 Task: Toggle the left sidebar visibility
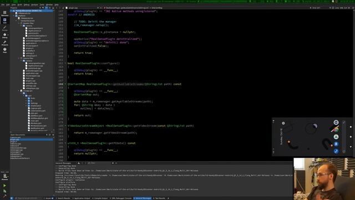[12, 198]
